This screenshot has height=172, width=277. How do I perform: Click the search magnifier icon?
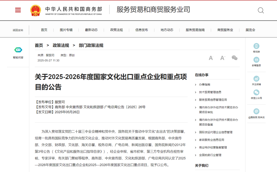tap(261, 10)
